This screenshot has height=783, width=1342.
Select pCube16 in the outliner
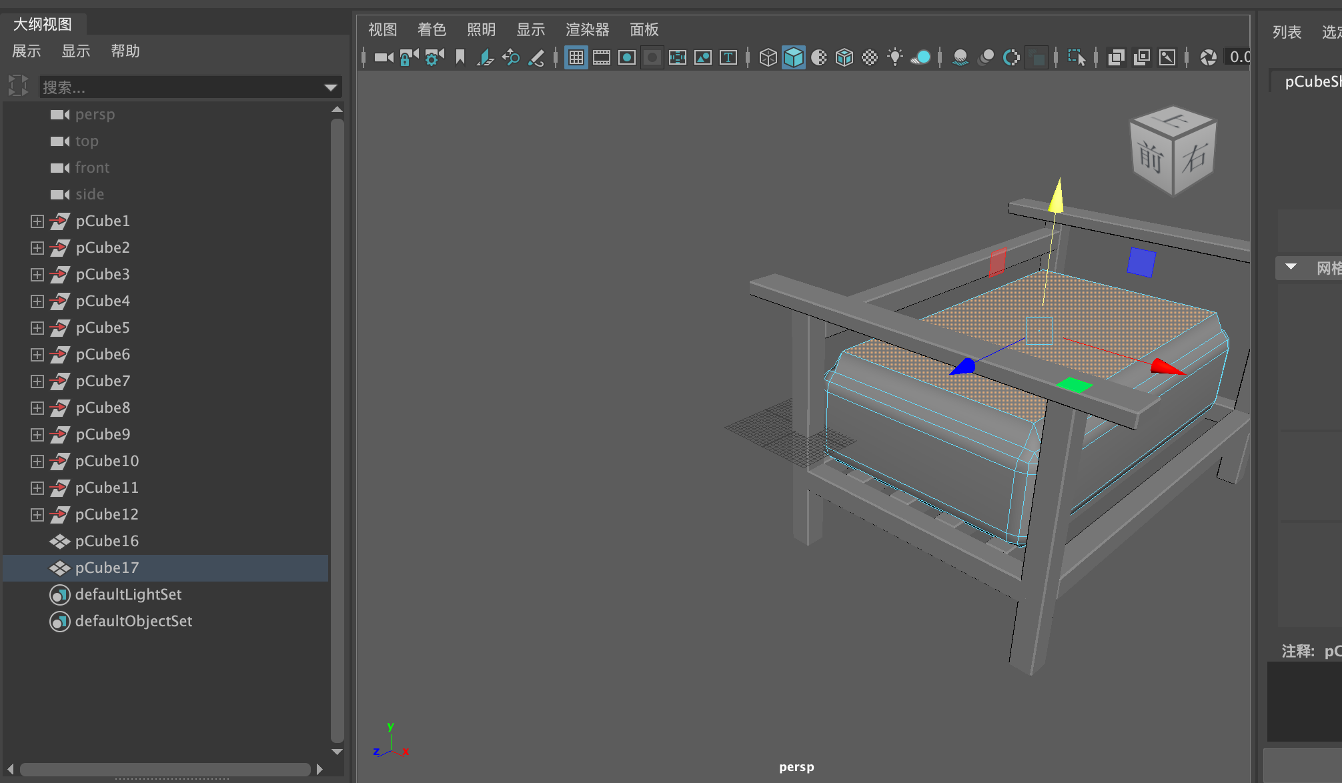coord(107,542)
